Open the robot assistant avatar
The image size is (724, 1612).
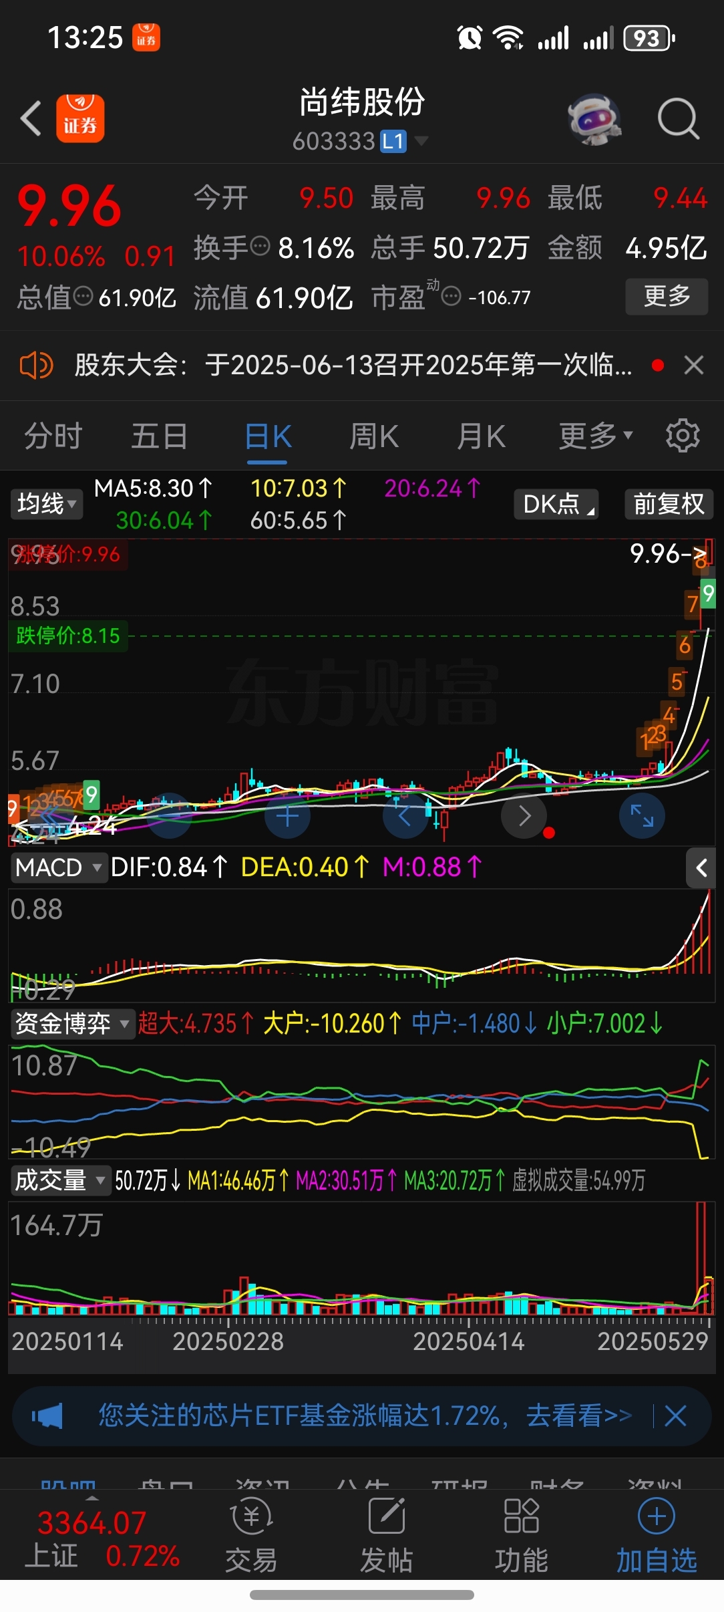tap(594, 120)
